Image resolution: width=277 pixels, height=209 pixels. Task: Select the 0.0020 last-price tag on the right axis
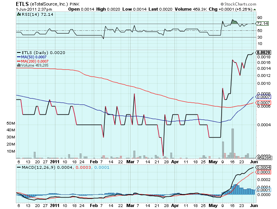(263, 52)
